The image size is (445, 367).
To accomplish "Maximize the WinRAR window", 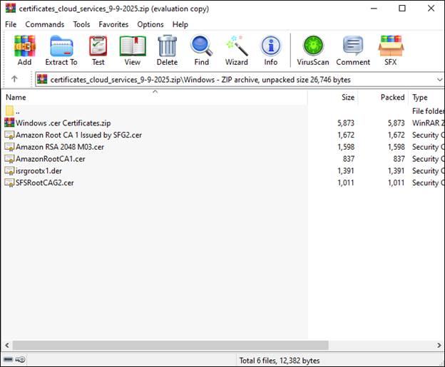I will pyautogui.click(x=402, y=9).
